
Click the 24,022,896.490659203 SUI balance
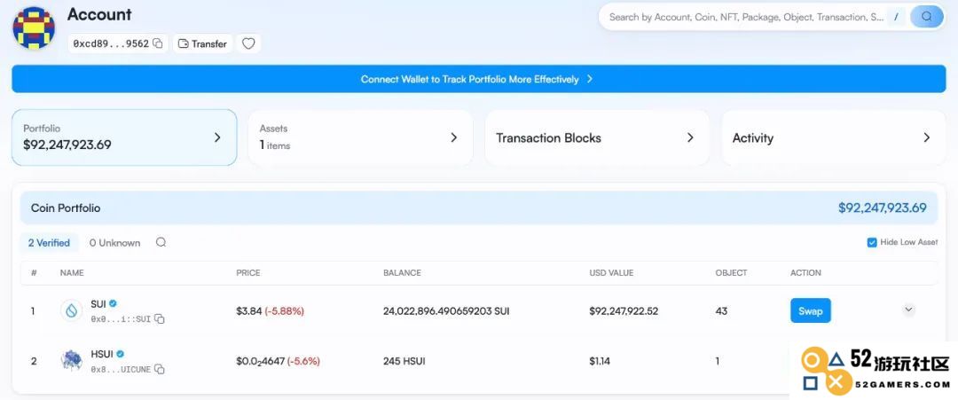pos(446,310)
